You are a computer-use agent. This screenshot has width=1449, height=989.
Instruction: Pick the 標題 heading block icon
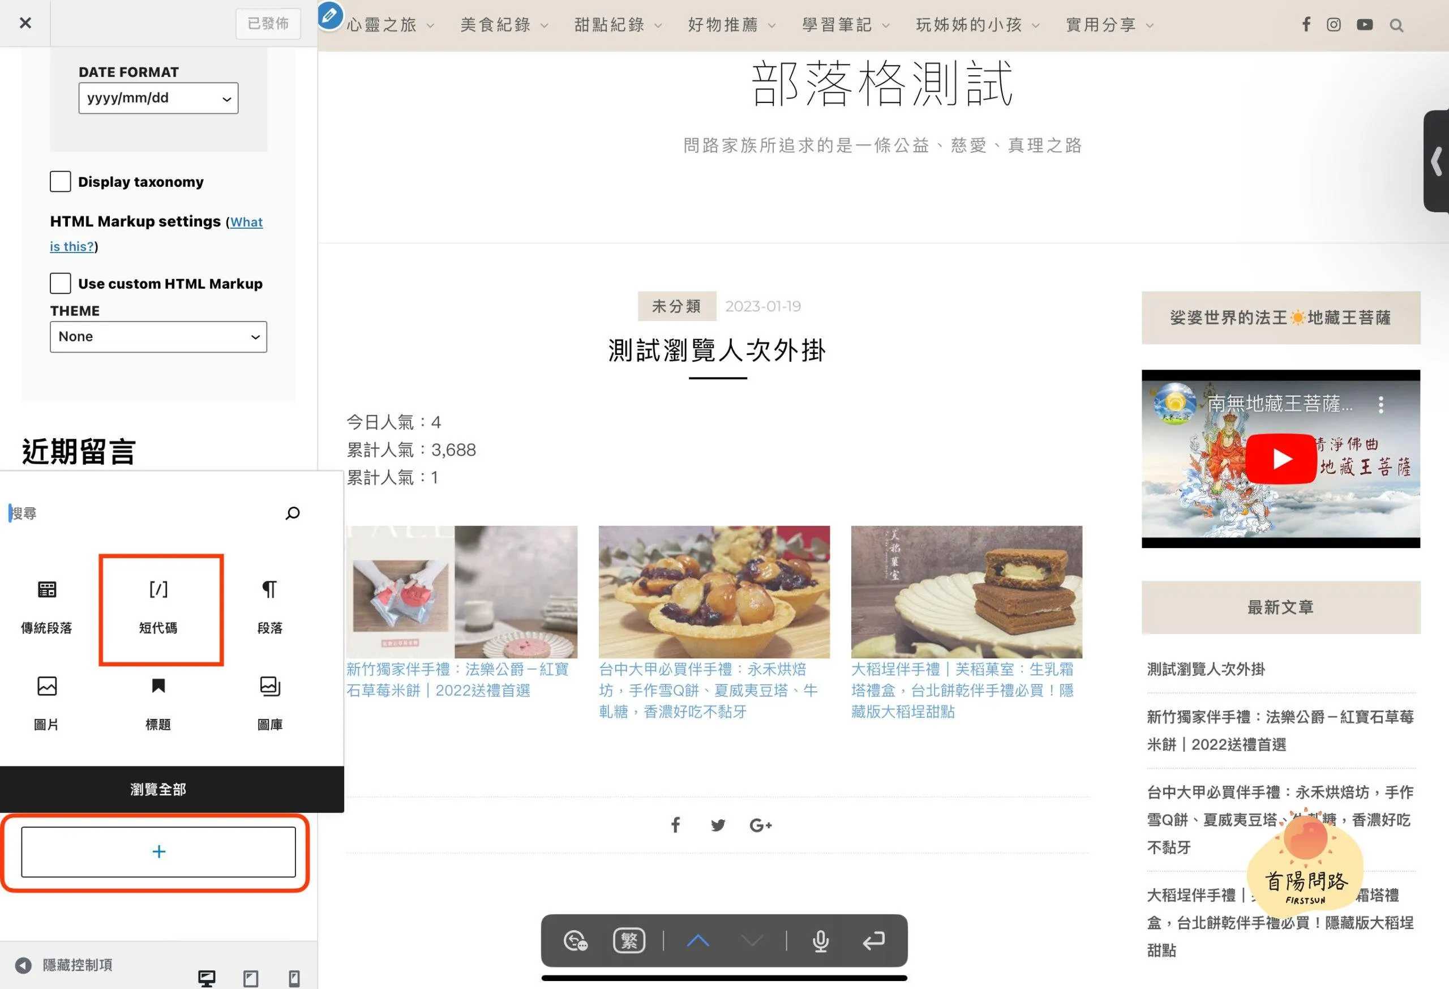[158, 687]
